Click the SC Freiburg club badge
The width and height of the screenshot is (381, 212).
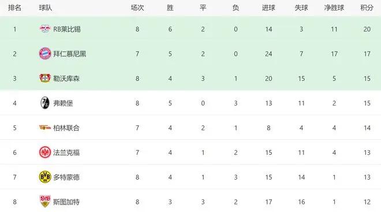pos(45,103)
